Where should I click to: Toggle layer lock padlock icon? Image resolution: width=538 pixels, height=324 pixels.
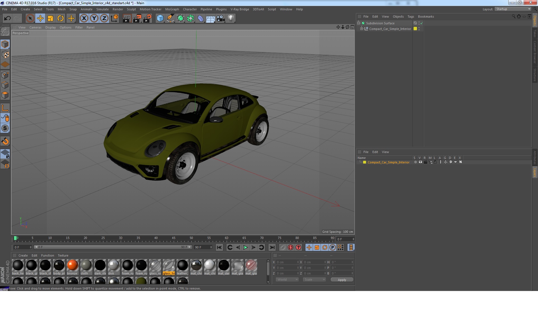435,162
